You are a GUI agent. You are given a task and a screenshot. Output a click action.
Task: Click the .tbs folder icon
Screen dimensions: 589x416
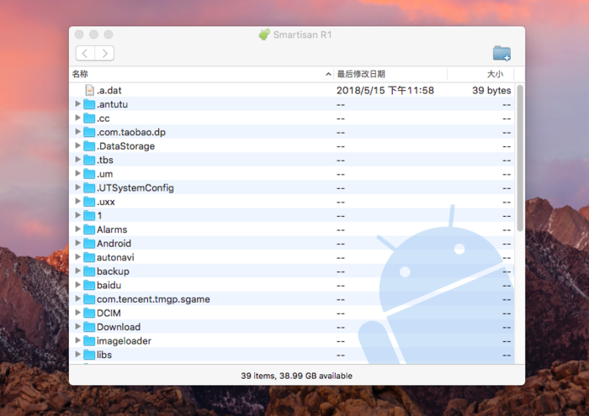[x=89, y=160]
